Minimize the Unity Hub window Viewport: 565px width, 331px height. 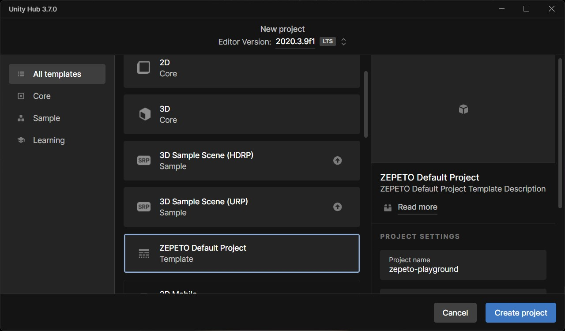[501, 9]
